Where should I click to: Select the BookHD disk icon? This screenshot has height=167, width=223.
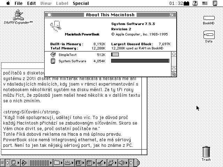coord(209,18)
